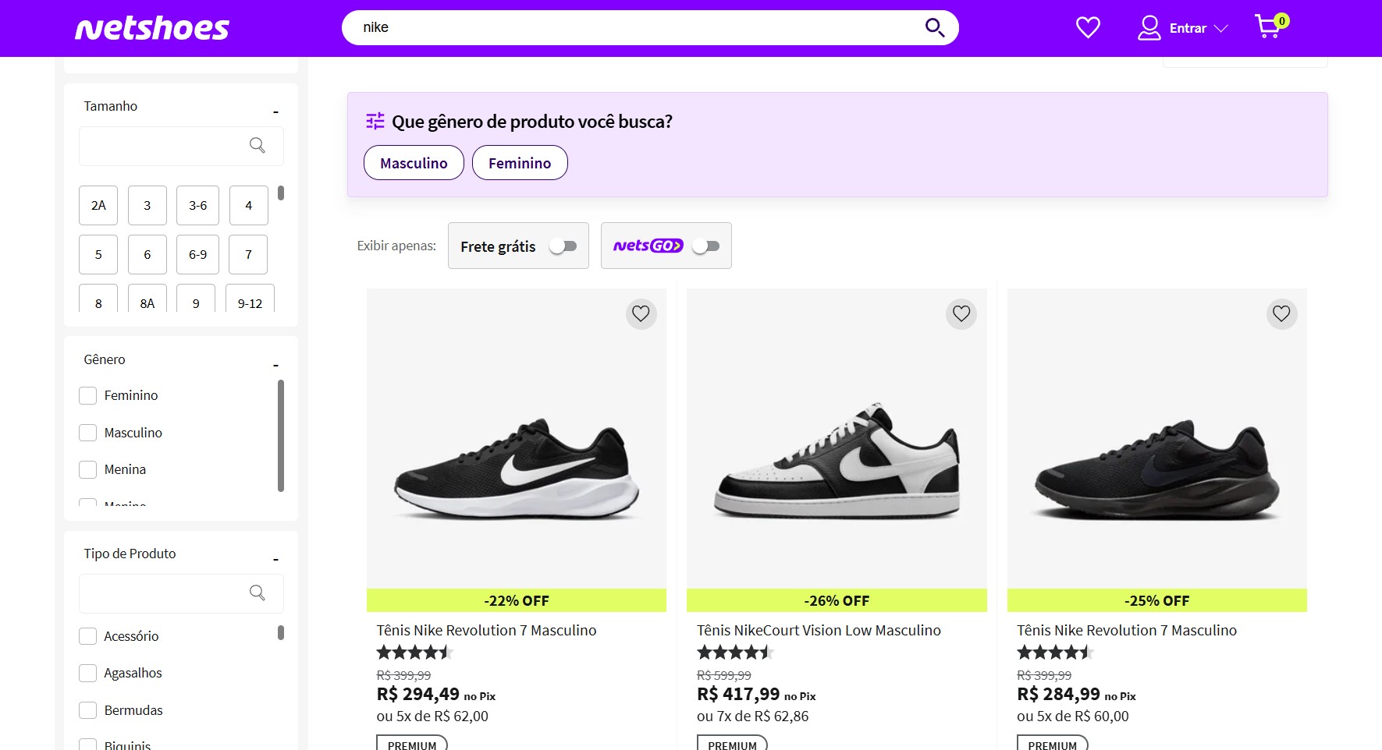Click the Netshoes logo
Image resolution: width=1382 pixels, height=750 pixels.
pos(152,29)
